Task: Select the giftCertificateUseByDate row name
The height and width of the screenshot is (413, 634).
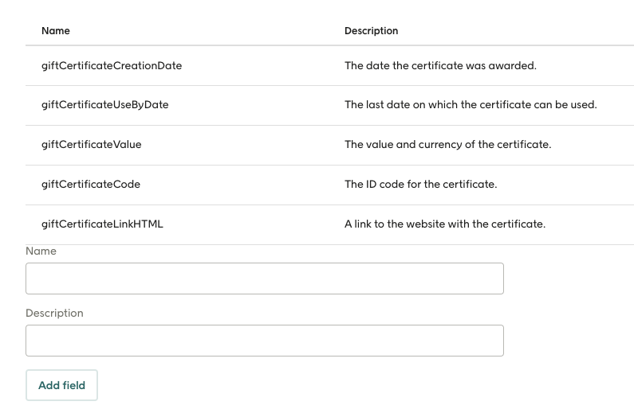Action: (x=104, y=105)
